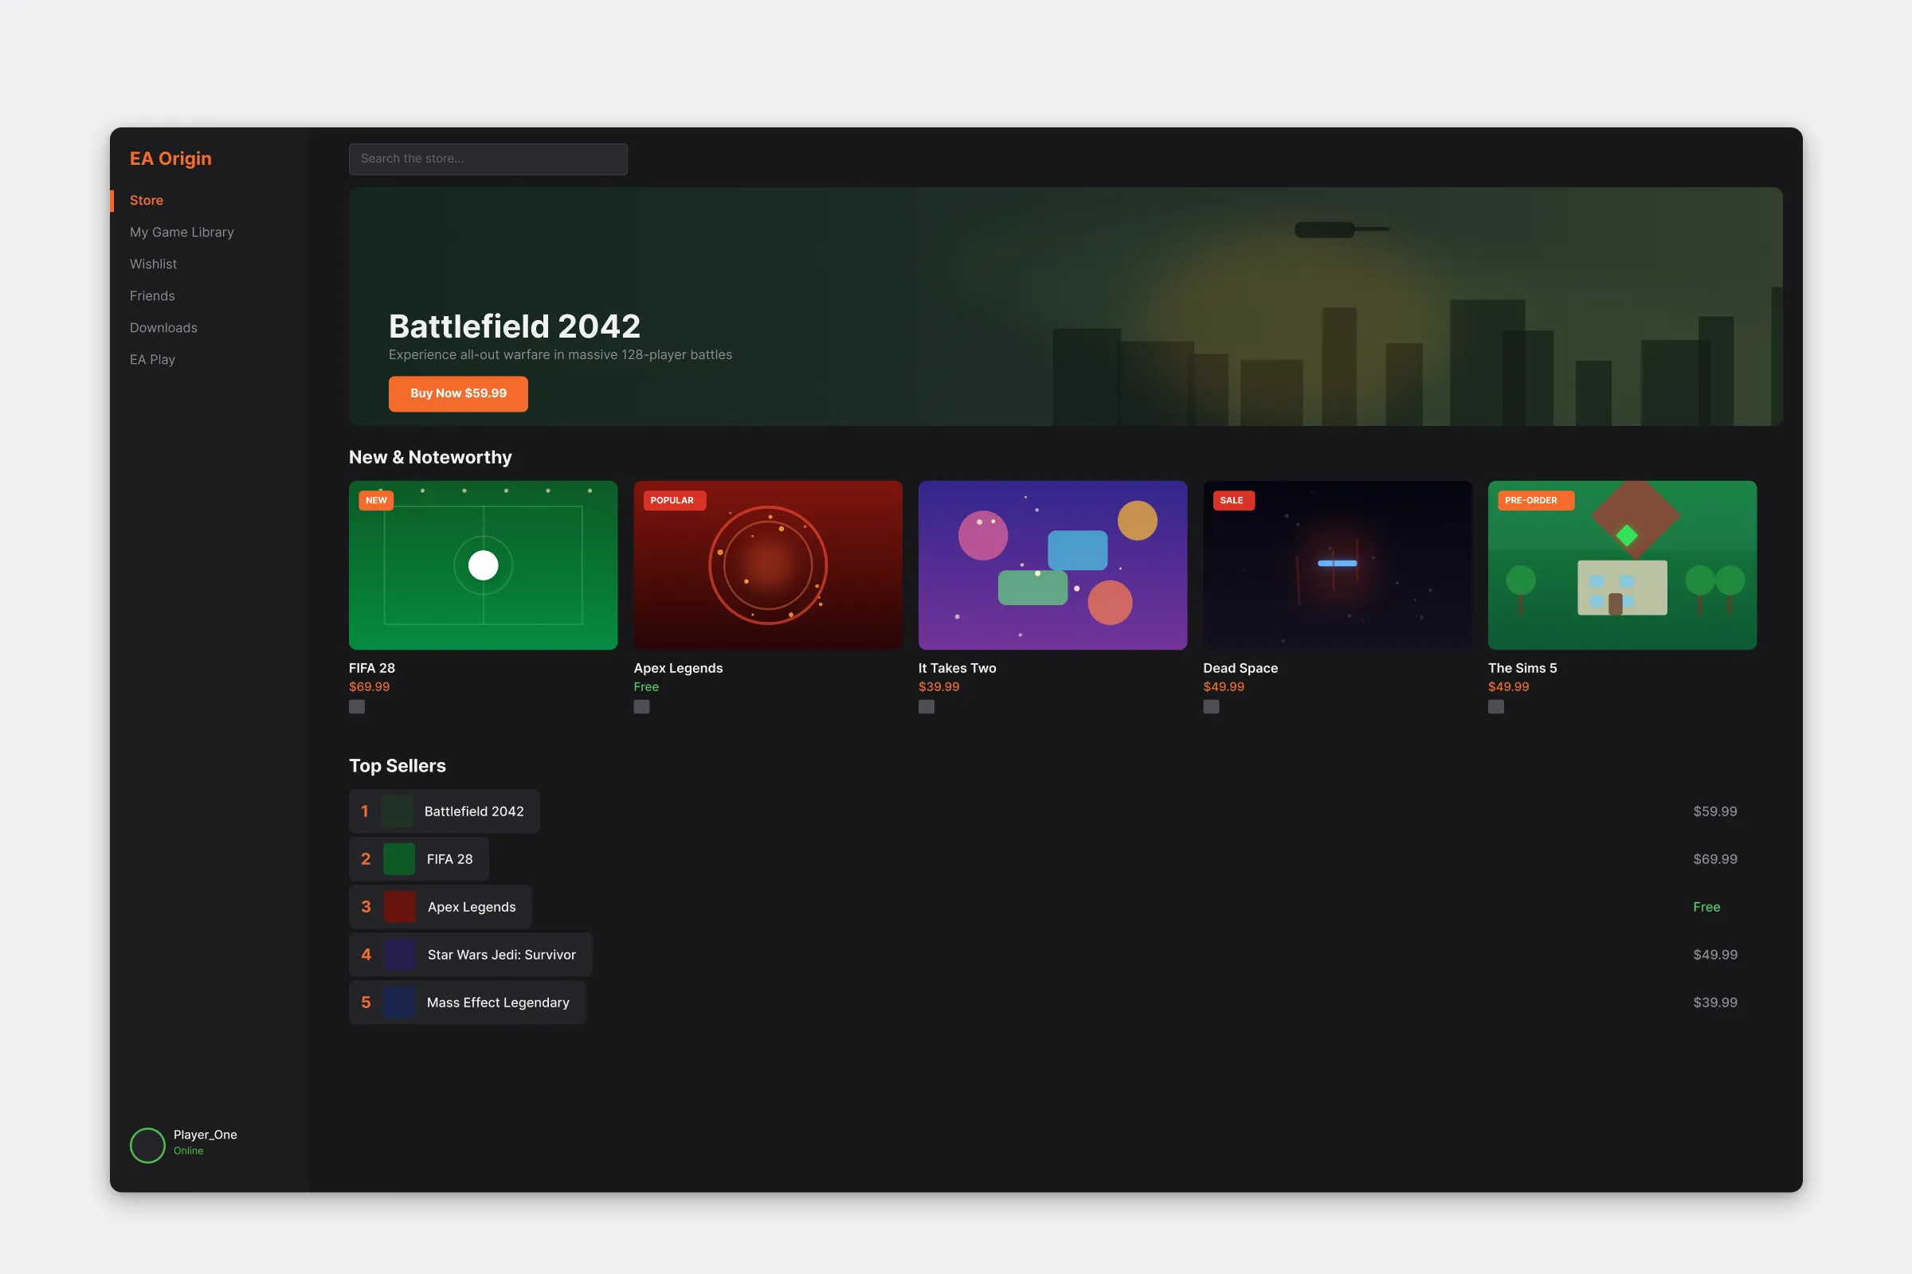Focus the Search the store field
1912x1274 pixels.
coord(488,158)
